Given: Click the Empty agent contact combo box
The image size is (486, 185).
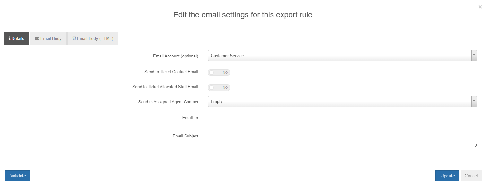Looking at the screenshot, I should point(342,101).
